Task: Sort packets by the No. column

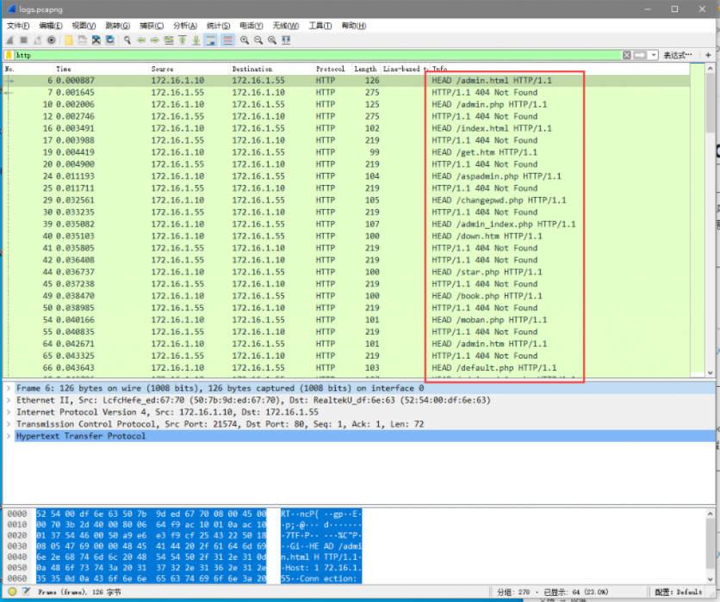Action: point(28,69)
